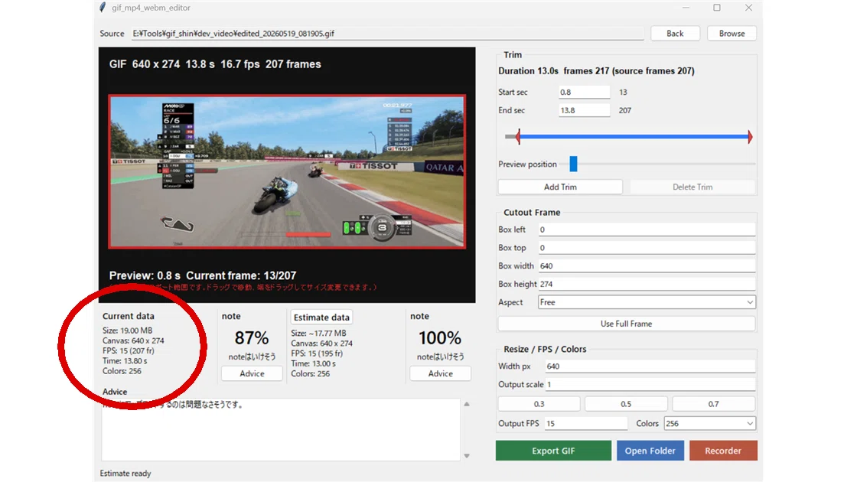Click the trim start red marker
The width and height of the screenshot is (857, 482).
point(518,137)
